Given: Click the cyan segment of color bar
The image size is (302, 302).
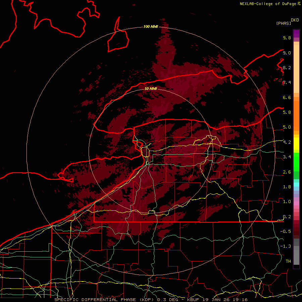Looking at the screenshot, I should pyautogui.click(x=296, y=185).
